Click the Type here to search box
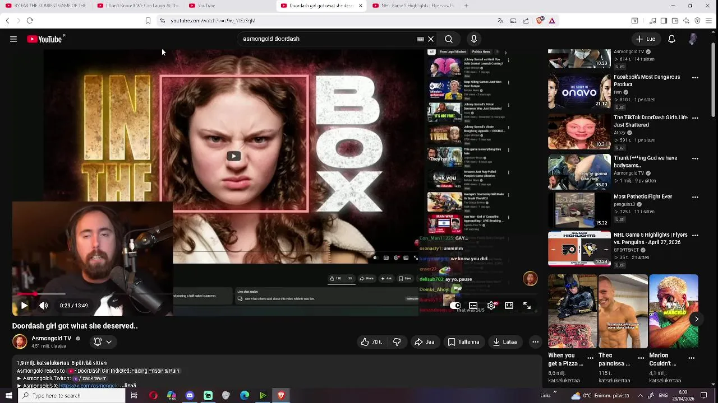The height and width of the screenshot is (403, 718). tap(72, 396)
